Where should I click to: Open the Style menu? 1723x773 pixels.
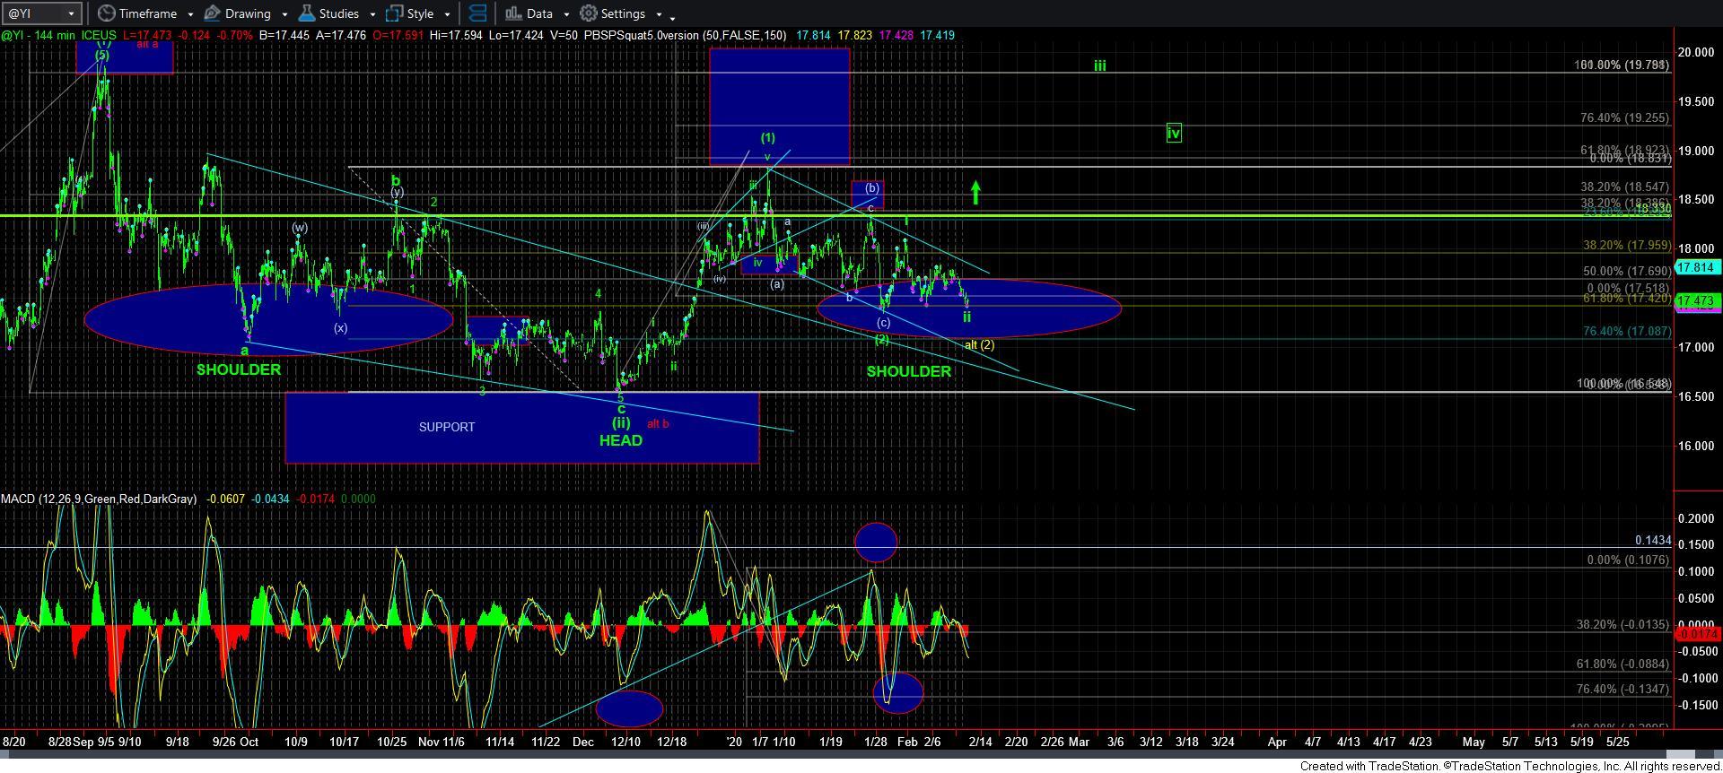tap(420, 13)
